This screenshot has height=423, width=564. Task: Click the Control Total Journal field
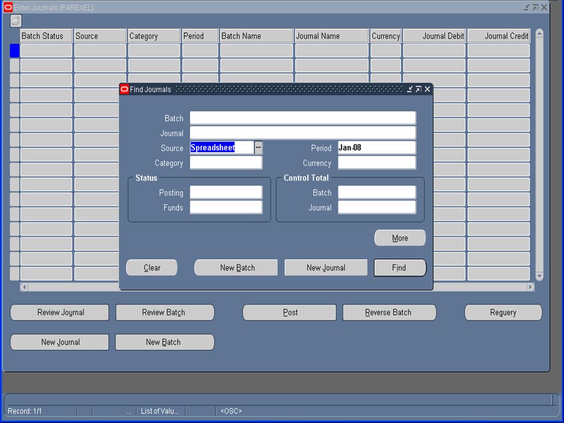tap(377, 207)
